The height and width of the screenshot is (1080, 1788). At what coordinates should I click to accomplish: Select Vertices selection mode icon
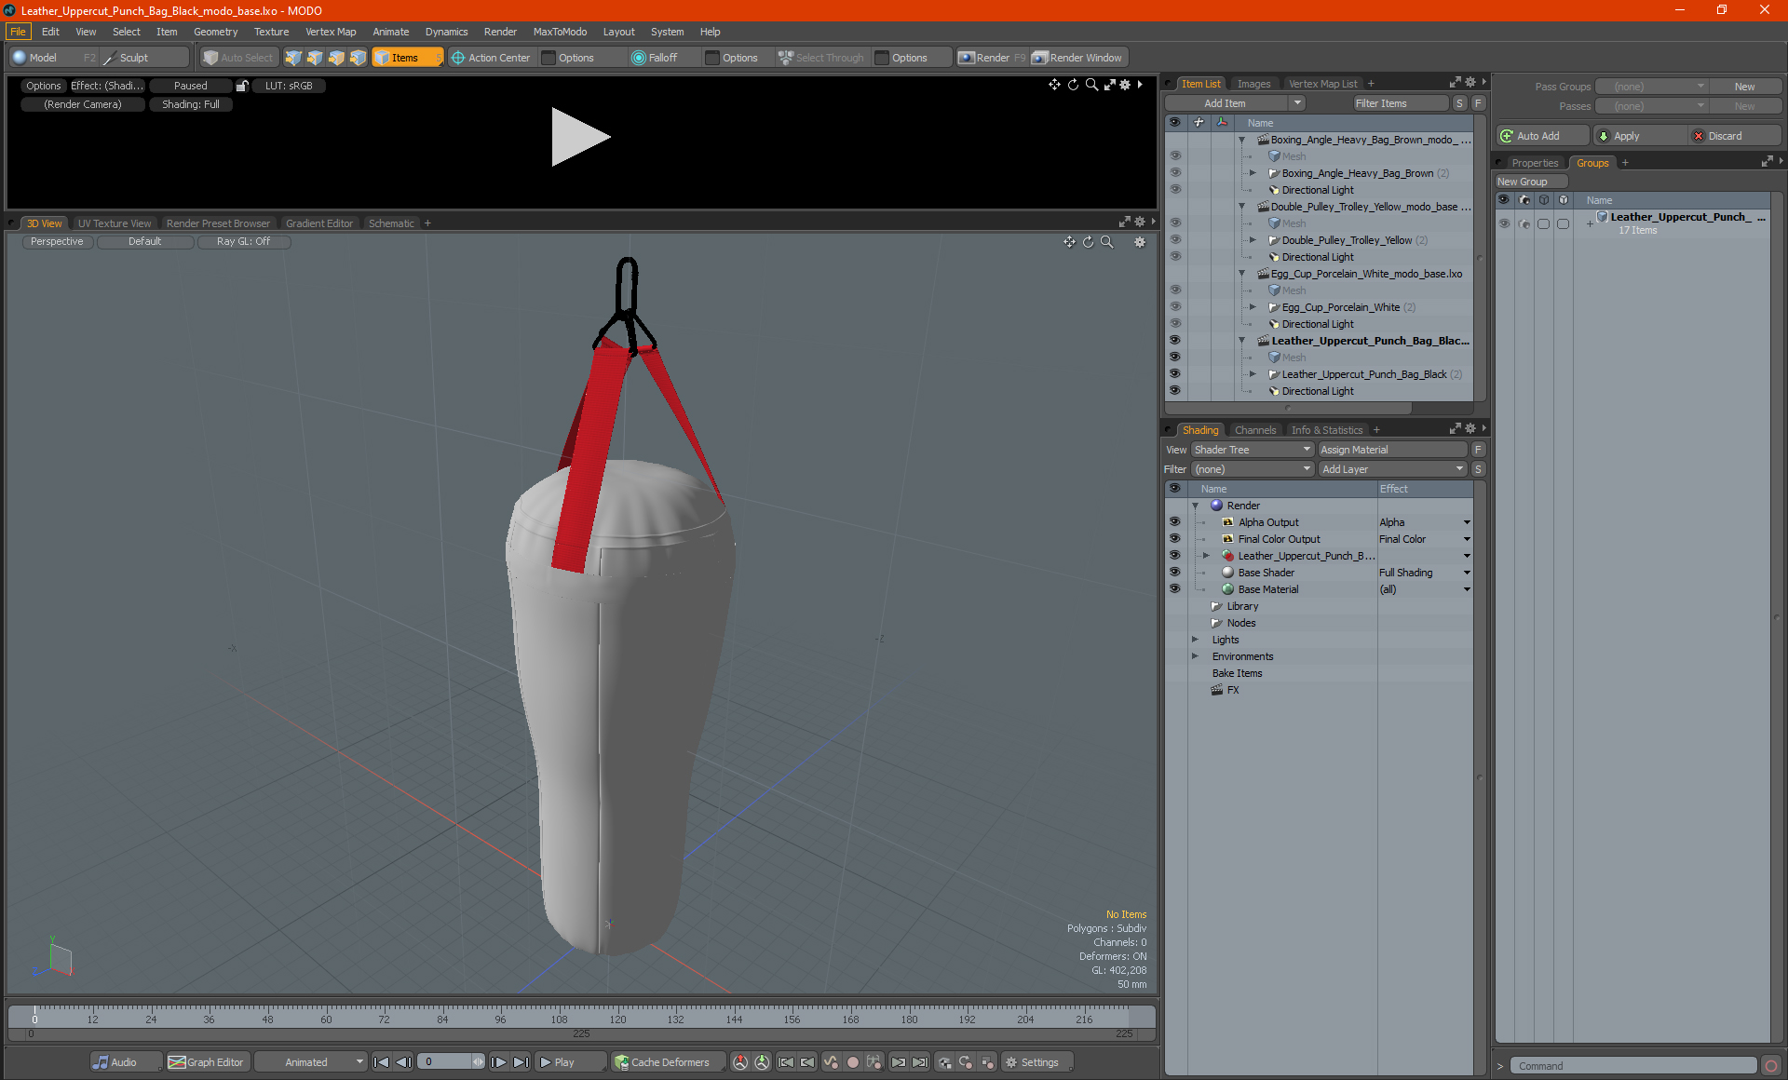(x=293, y=58)
